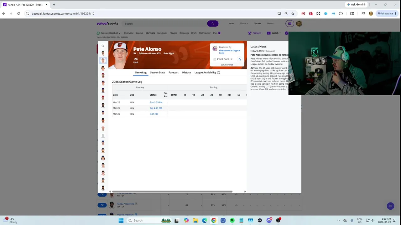Open the Research nav item

(x=184, y=33)
